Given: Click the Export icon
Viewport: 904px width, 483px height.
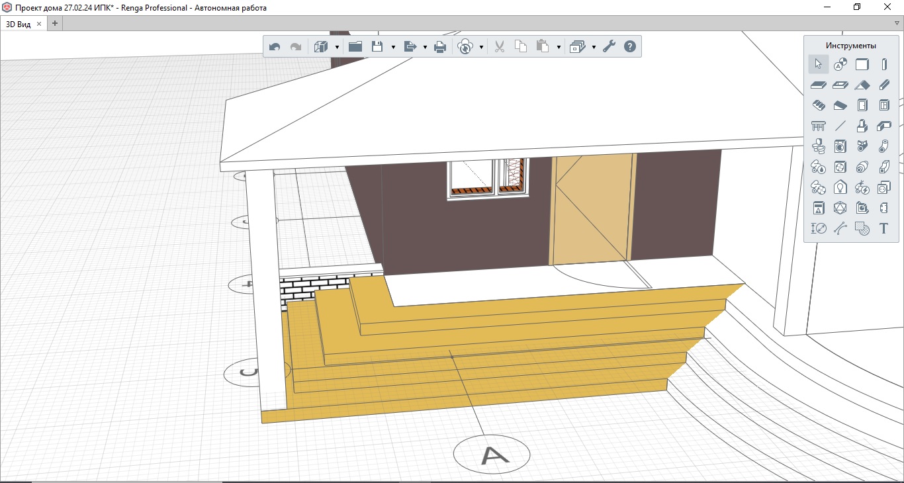Looking at the screenshot, I should pyautogui.click(x=410, y=46).
